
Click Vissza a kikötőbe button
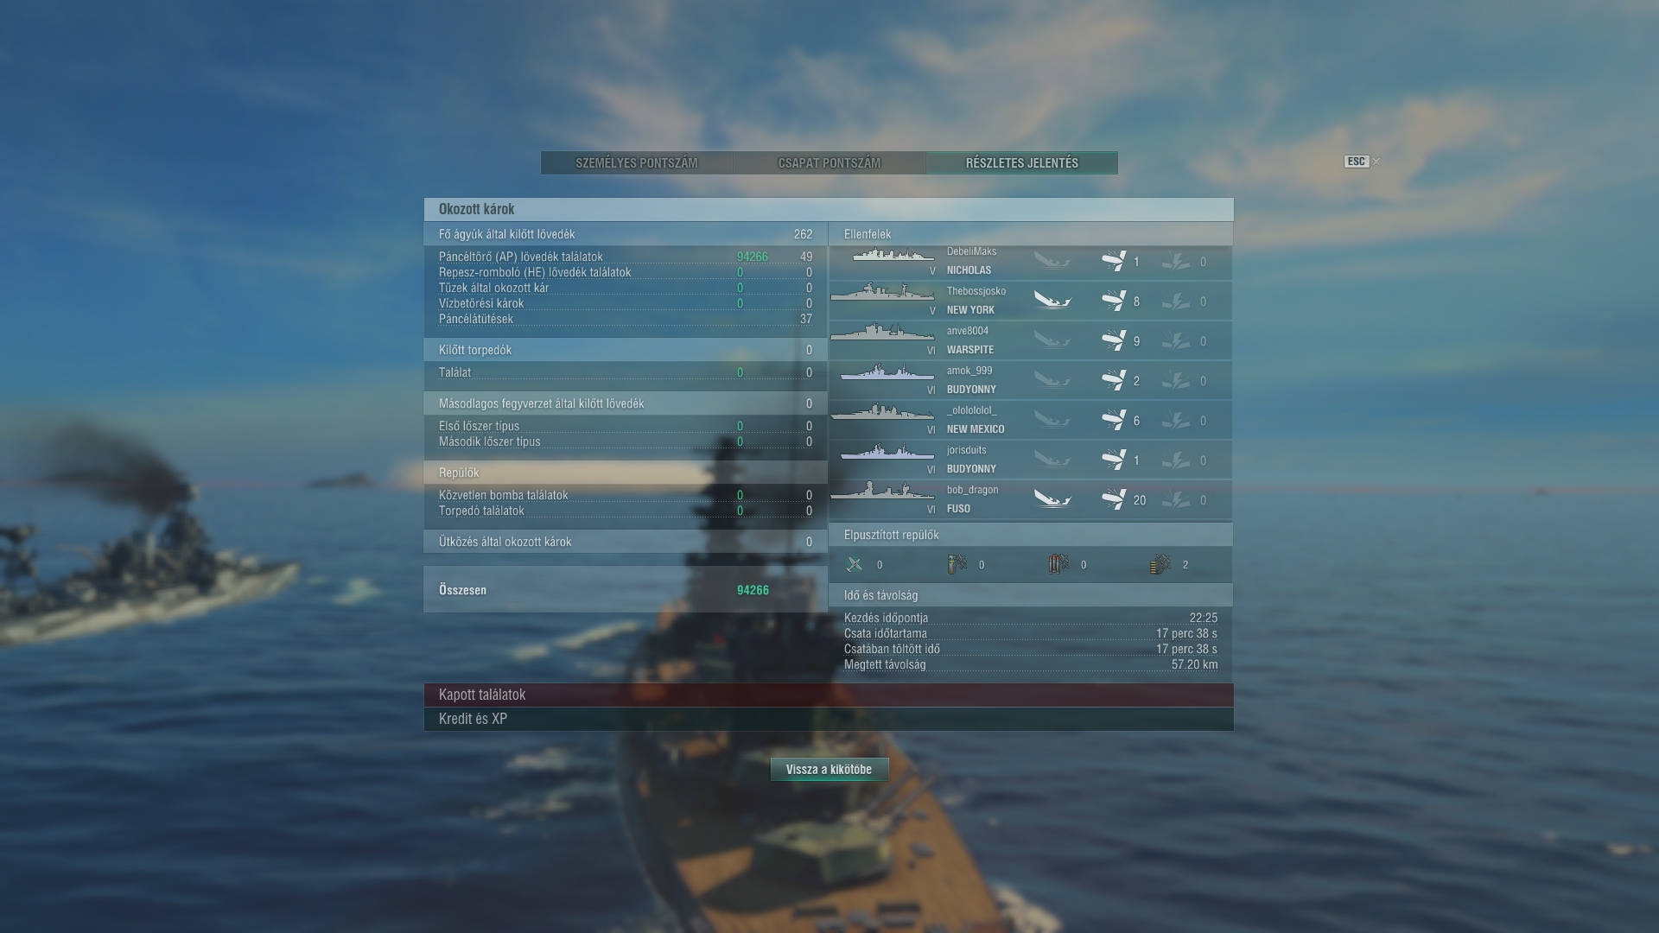(x=829, y=769)
